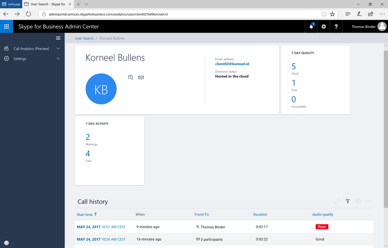The image size is (388, 248).
Task: Click the red Poor audio quality badge
Action: (x=322, y=227)
